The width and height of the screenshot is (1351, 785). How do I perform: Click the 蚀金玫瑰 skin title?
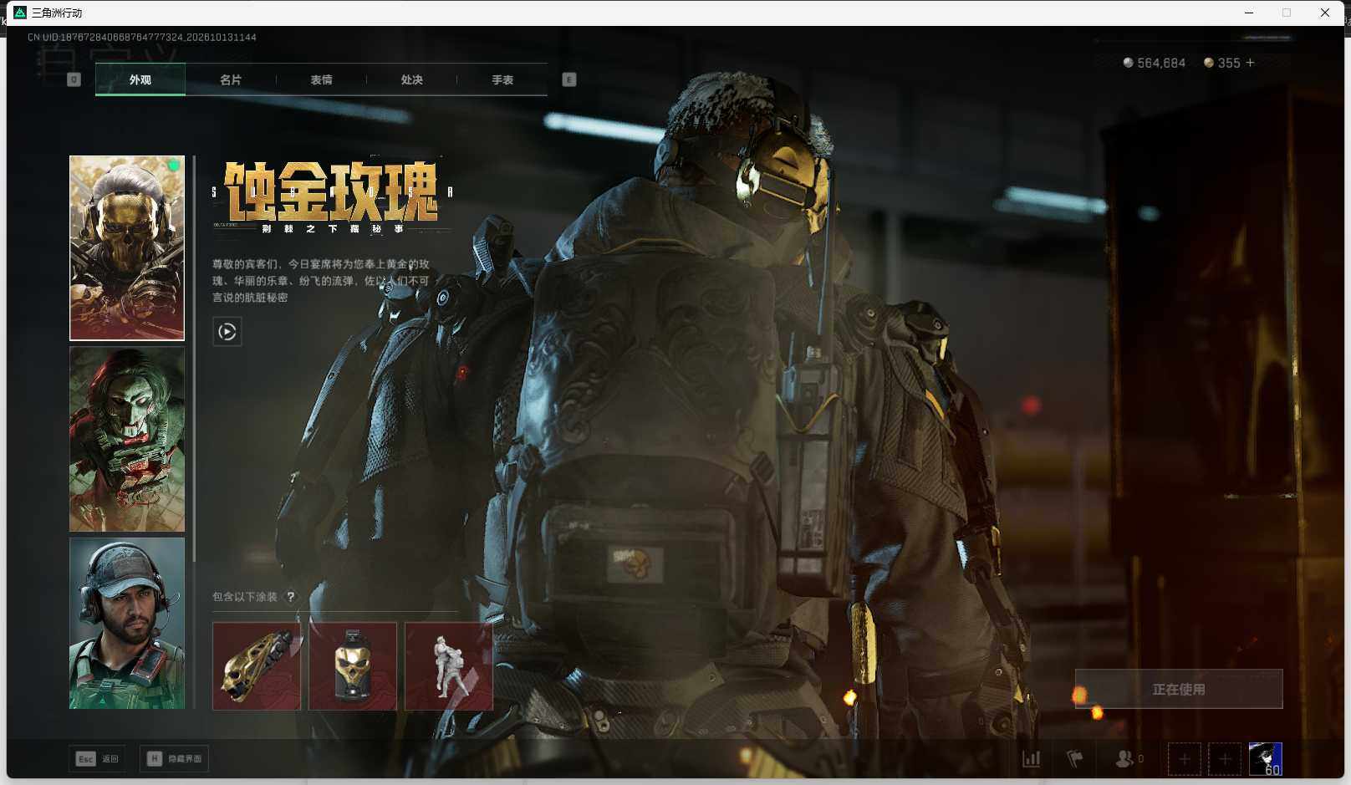coord(332,191)
